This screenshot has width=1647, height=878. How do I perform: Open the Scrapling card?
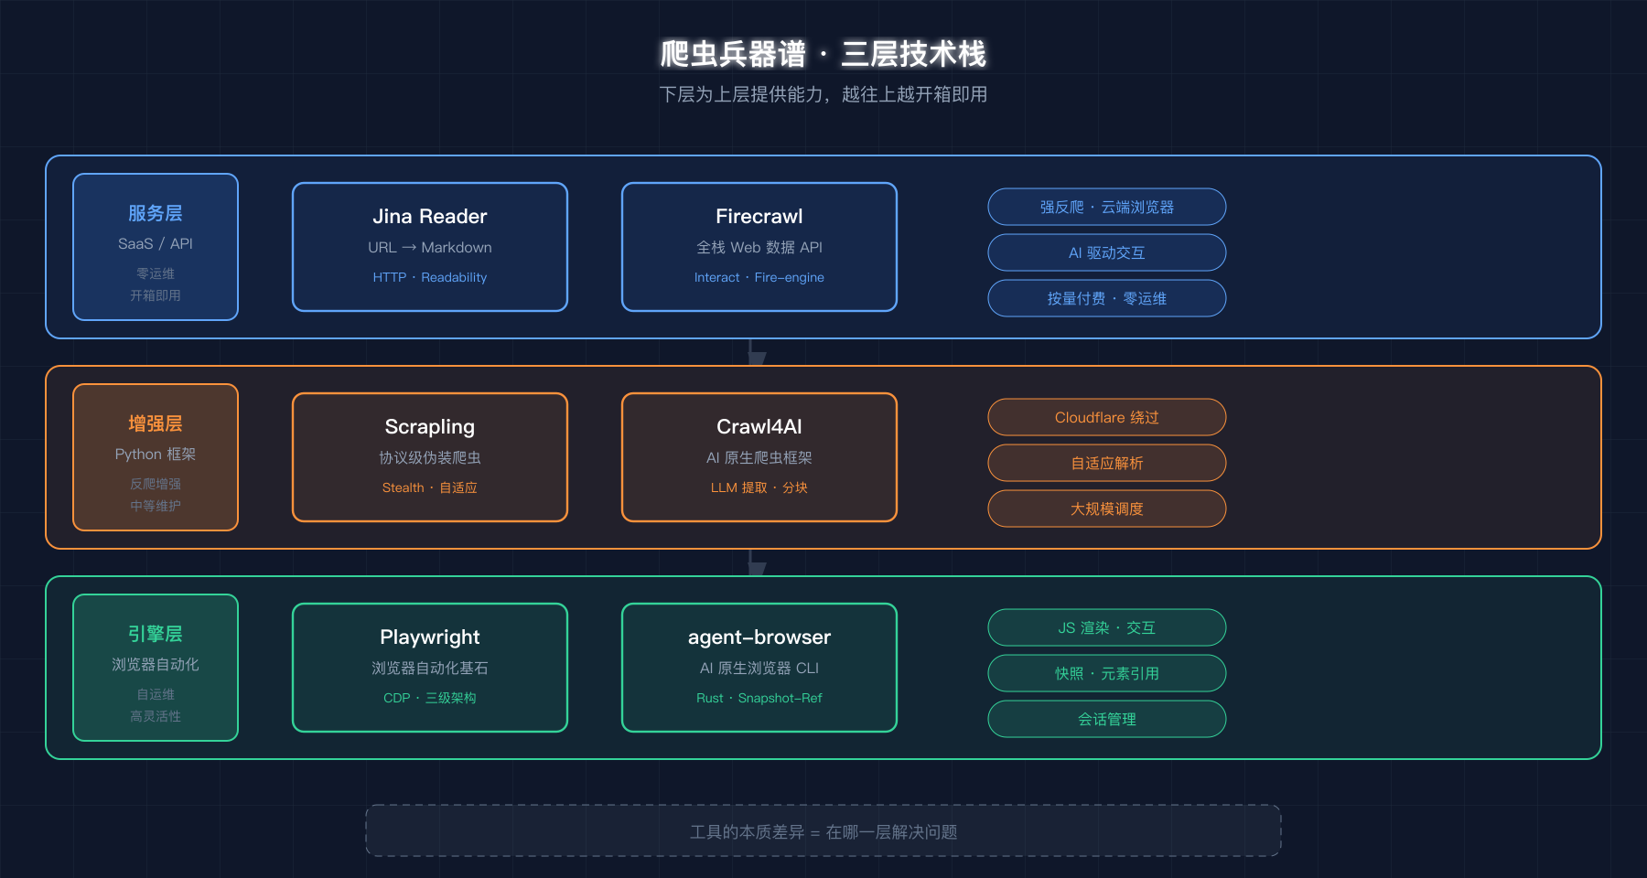pos(430,457)
